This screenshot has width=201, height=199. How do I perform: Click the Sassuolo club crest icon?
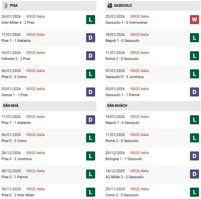(x=110, y=6)
